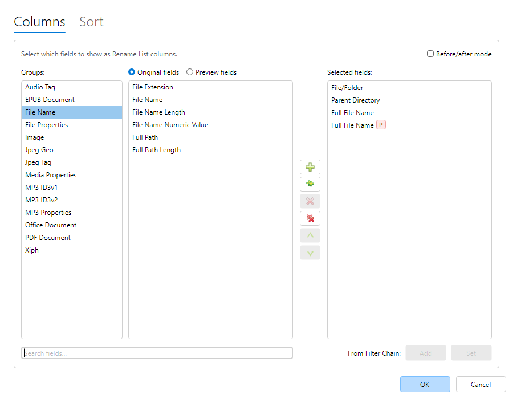Click the green plus add field icon
Viewport: 513px width, 399px height.
pos(310,167)
